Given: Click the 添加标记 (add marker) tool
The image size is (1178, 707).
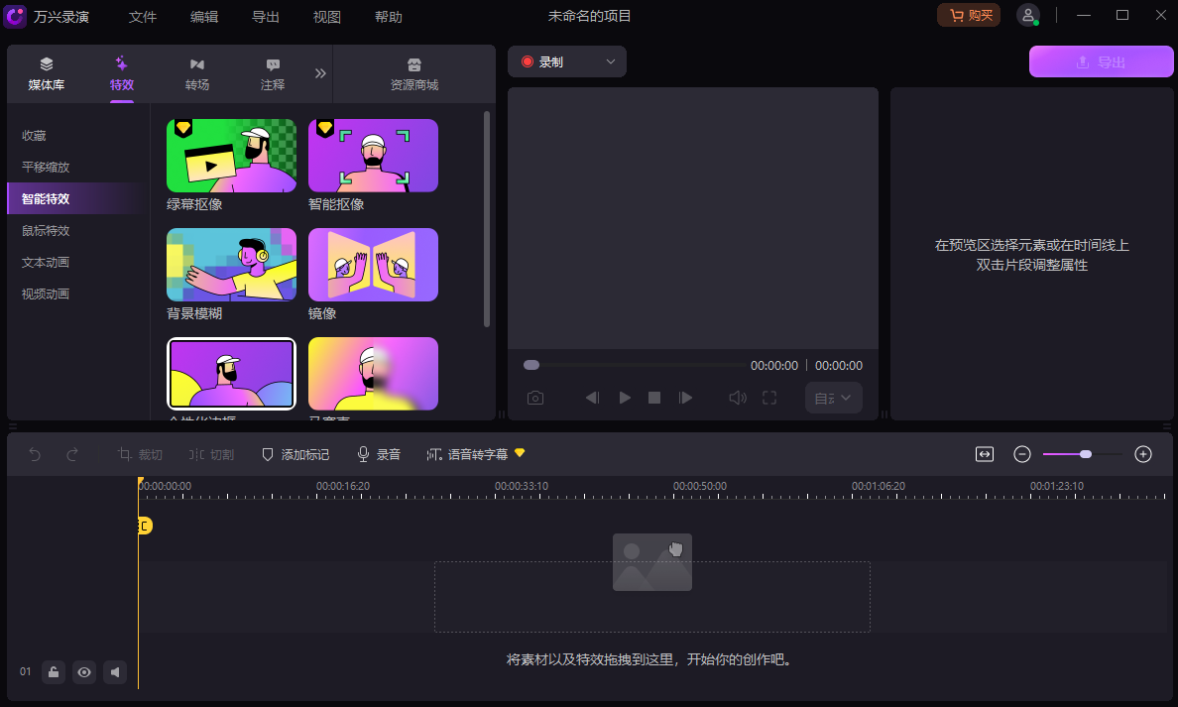Looking at the screenshot, I should coord(295,453).
